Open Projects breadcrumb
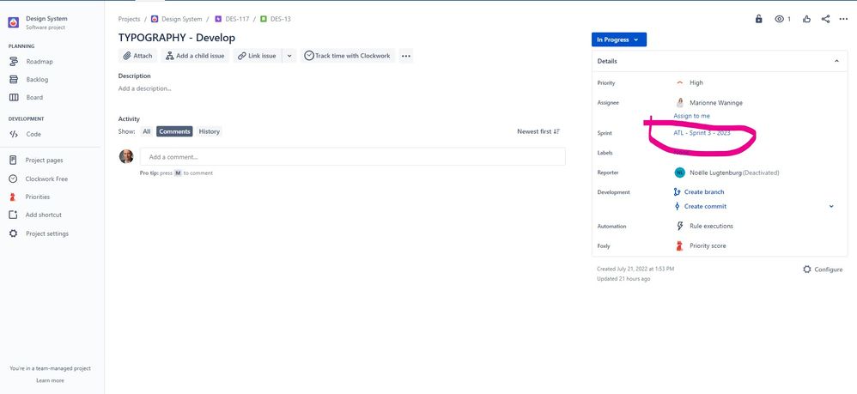 click(x=129, y=19)
